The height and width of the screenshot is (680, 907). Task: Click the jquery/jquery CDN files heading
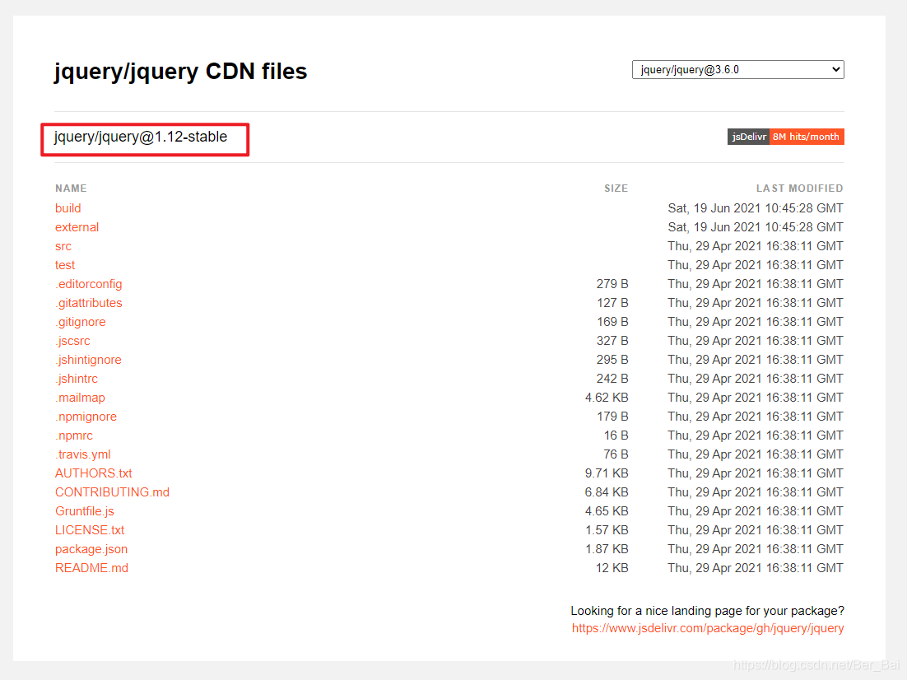click(180, 71)
